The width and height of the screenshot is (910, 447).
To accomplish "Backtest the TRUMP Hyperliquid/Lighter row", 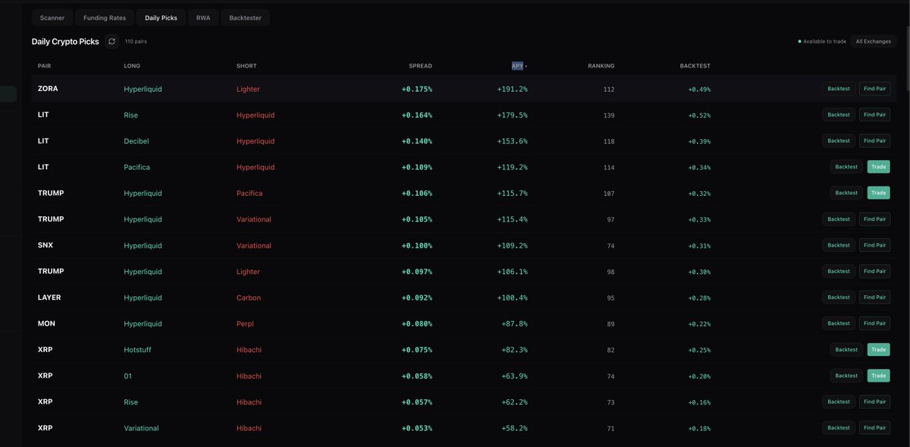I will pos(839,271).
